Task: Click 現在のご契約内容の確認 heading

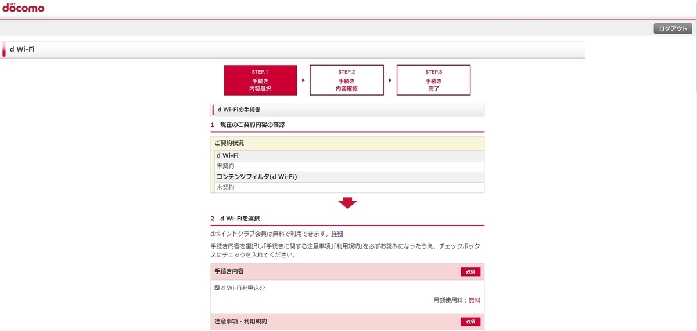Action: coord(252,125)
